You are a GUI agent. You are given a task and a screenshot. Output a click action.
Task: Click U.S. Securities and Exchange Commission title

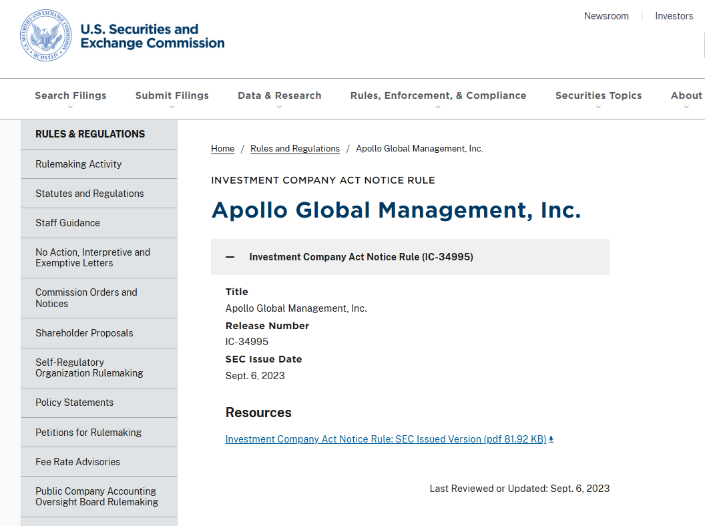152,36
